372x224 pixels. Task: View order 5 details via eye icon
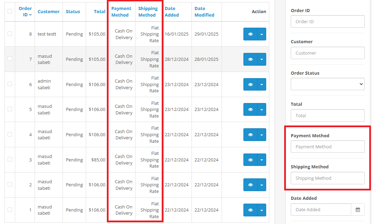coord(250,110)
